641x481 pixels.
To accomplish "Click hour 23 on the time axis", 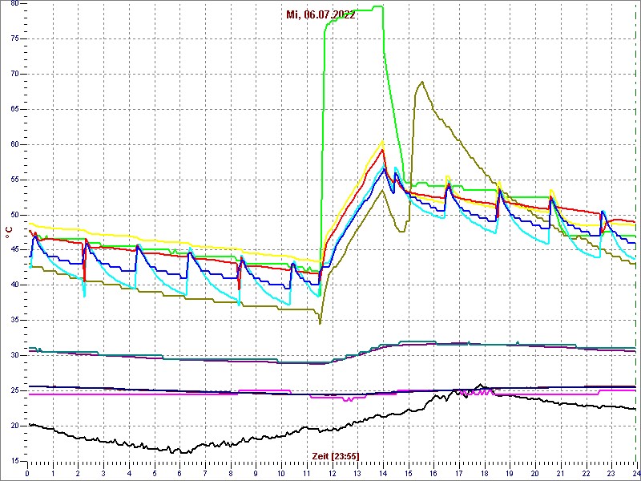I will (x=611, y=475).
